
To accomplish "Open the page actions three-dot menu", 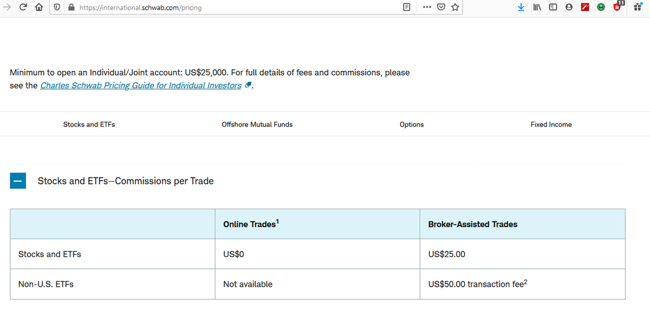I will (x=427, y=8).
